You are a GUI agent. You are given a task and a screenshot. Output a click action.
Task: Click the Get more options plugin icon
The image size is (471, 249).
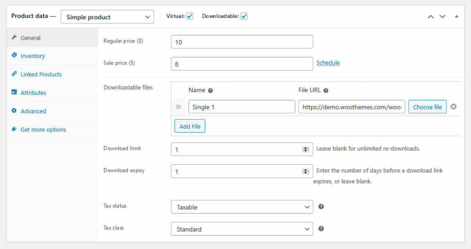click(14, 129)
